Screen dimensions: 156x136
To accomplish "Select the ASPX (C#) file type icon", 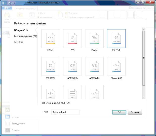I will tap(72, 66).
